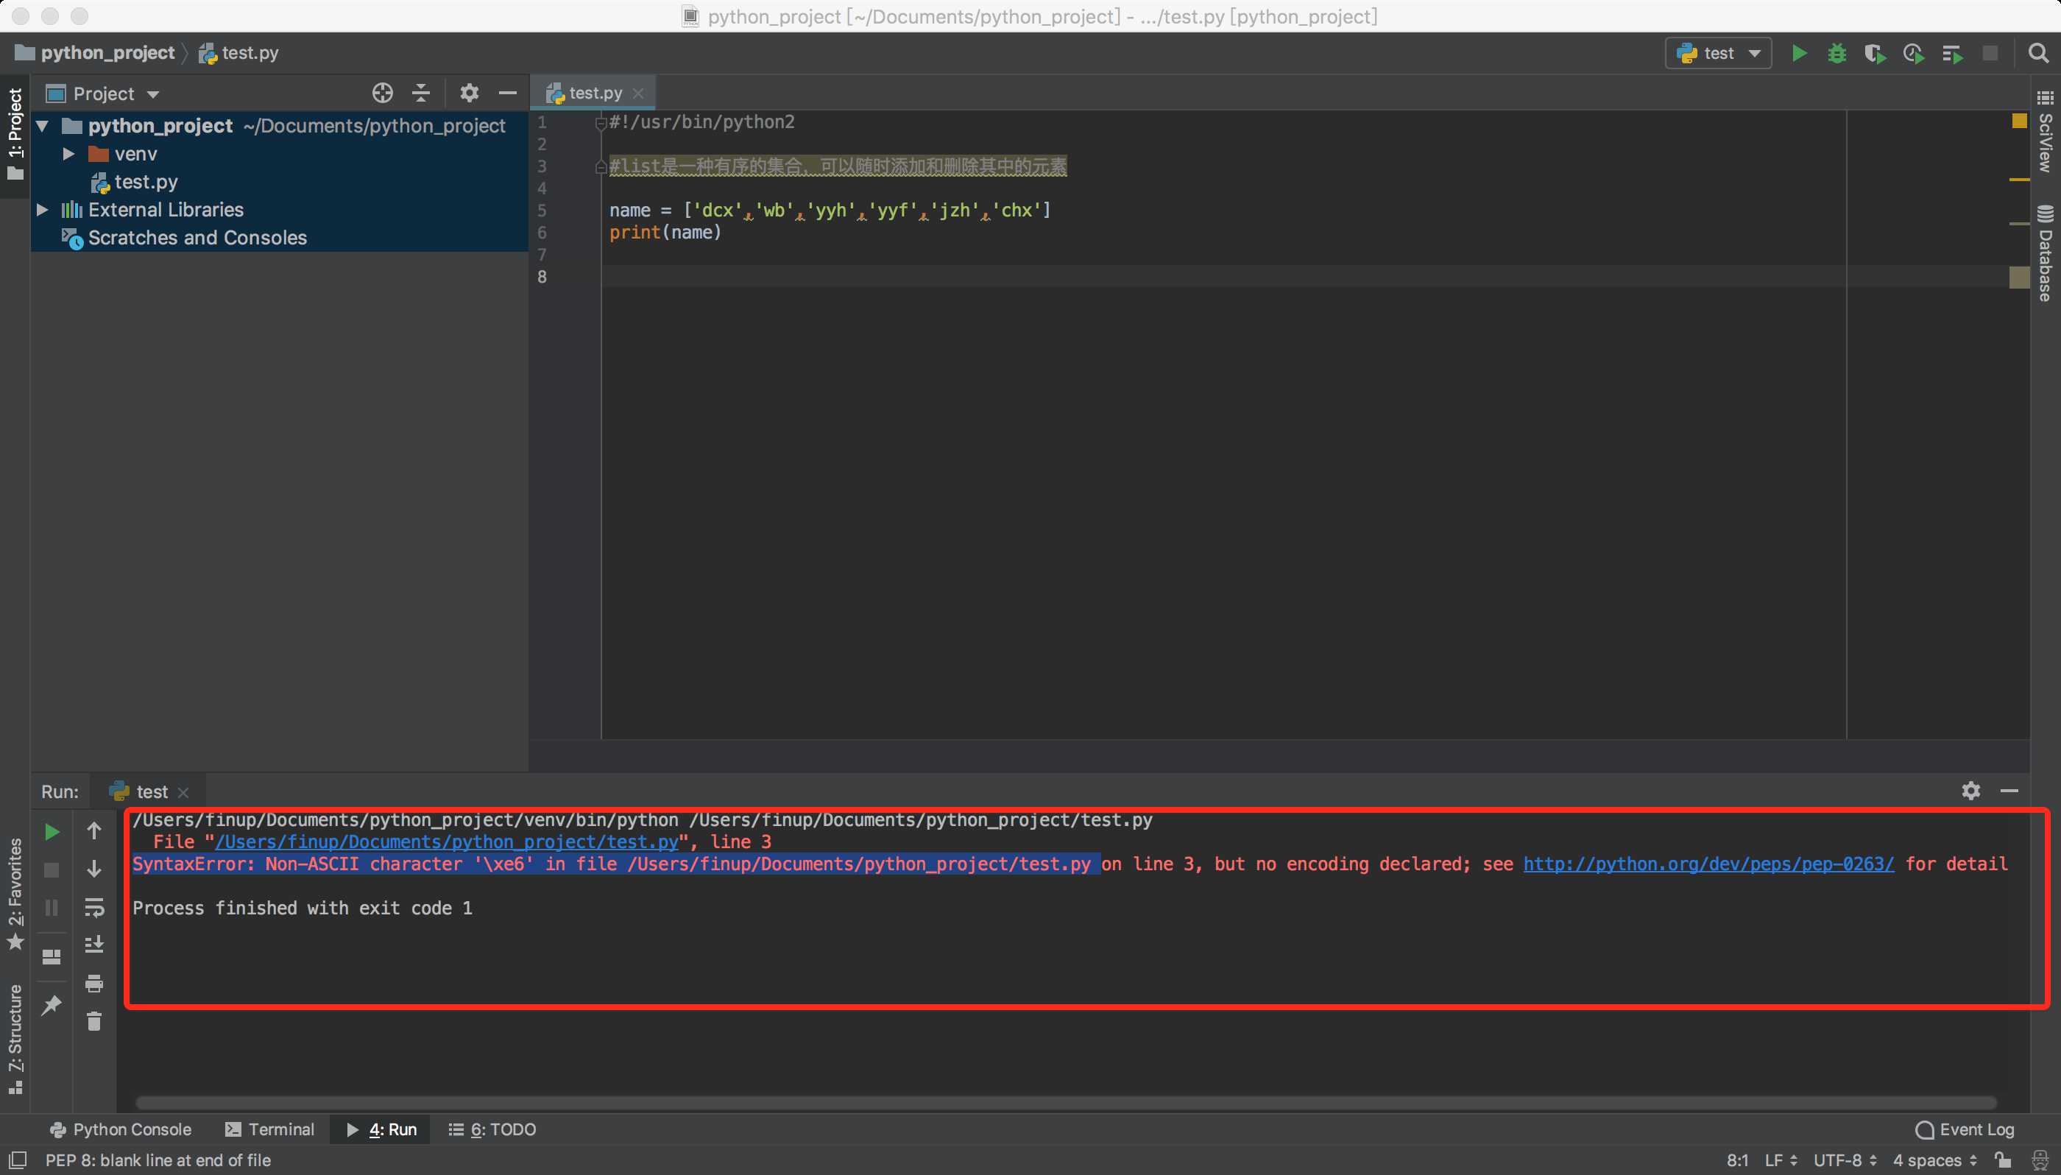The image size is (2061, 1175).
Task: Open the pep-0263 link in output
Action: 1708,864
